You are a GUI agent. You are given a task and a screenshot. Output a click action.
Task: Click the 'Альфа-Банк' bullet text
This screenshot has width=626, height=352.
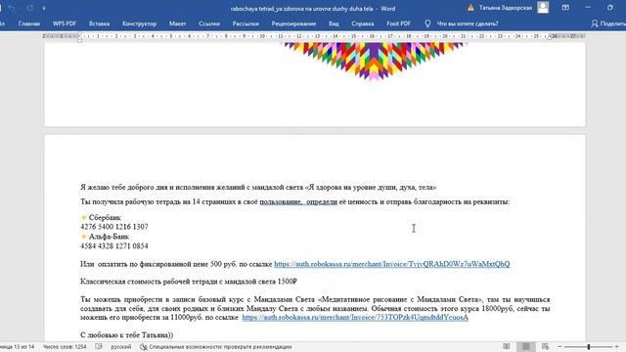point(109,237)
